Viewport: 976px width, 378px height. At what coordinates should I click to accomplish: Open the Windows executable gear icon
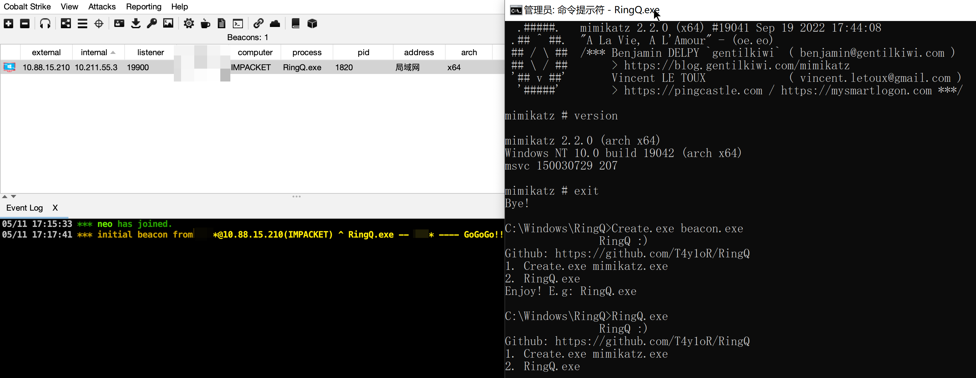pyautogui.click(x=189, y=24)
